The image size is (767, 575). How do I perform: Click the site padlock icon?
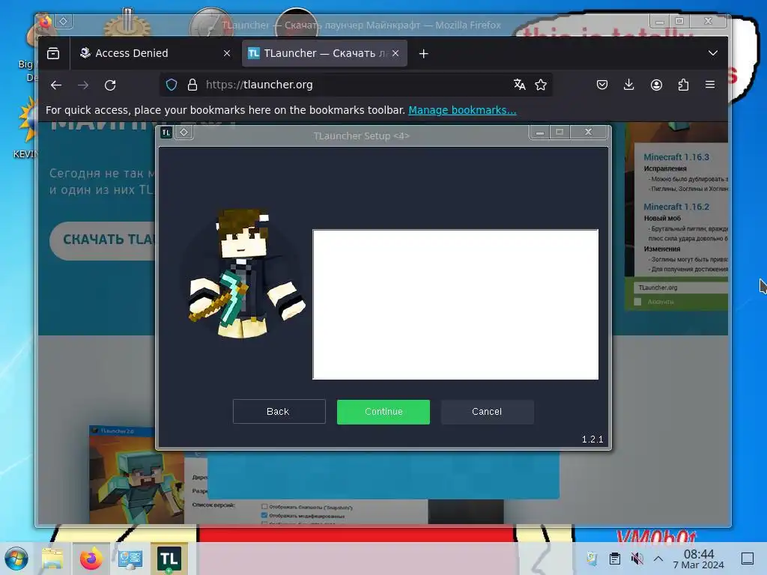tap(192, 85)
